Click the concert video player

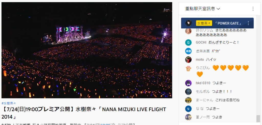coord(87,50)
